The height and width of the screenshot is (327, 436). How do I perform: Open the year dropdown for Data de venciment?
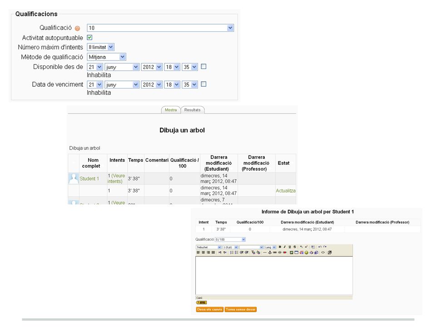point(152,84)
